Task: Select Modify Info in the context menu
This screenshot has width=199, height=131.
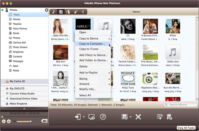Action: pos(88,89)
